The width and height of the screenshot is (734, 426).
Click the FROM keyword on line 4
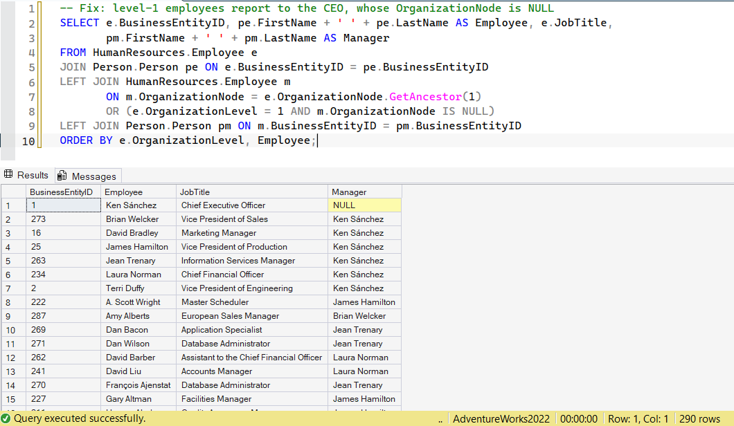[x=73, y=52]
